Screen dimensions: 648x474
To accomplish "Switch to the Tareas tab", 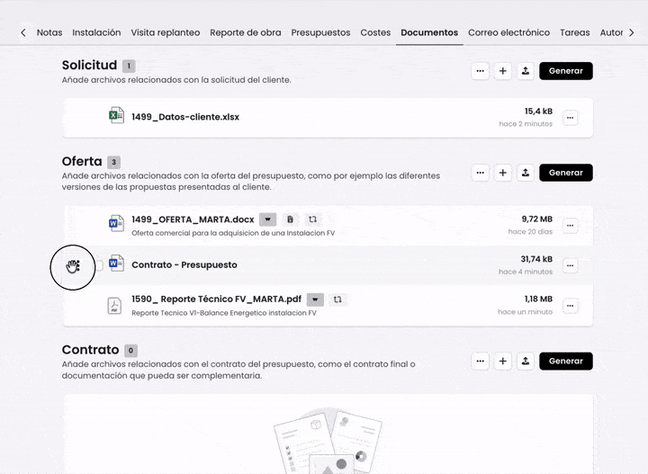I will (574, 32).
